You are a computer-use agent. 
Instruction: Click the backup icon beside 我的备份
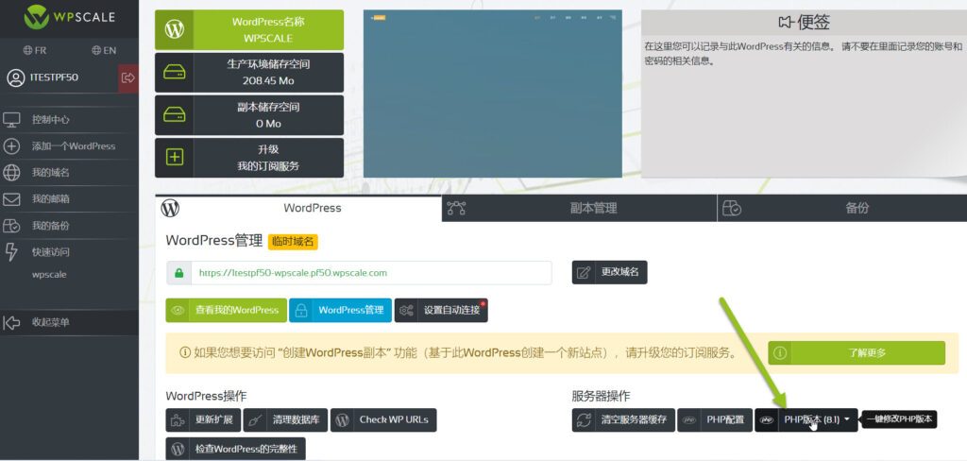[11, 226]
